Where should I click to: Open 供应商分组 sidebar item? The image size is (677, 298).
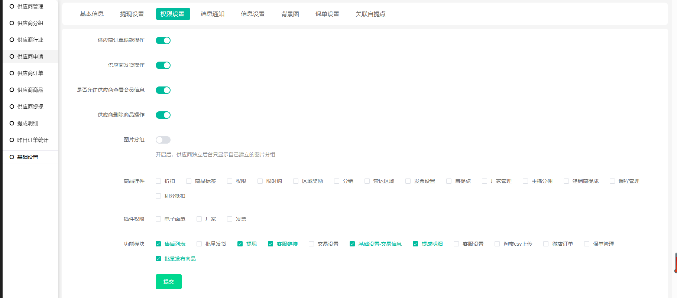tap(30, 23)
